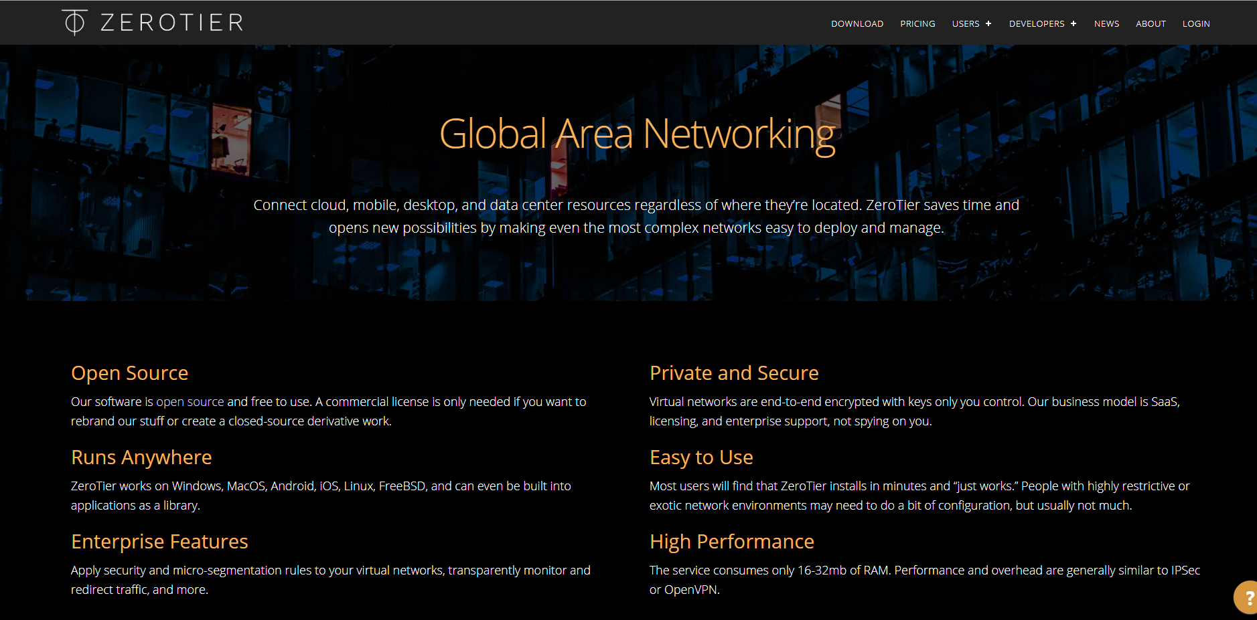Open the Developers menu item
The height and width of the screenshot is (620, 1257).
[1037, 23]
